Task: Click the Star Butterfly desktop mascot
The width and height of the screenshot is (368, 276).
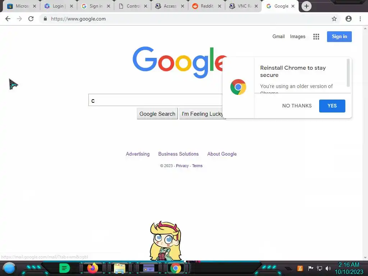Action: (x=166, y=241)
